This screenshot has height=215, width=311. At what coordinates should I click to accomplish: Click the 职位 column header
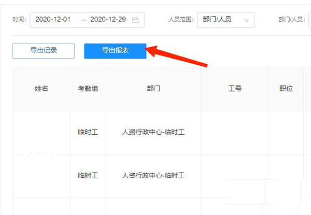click(286, 89)
